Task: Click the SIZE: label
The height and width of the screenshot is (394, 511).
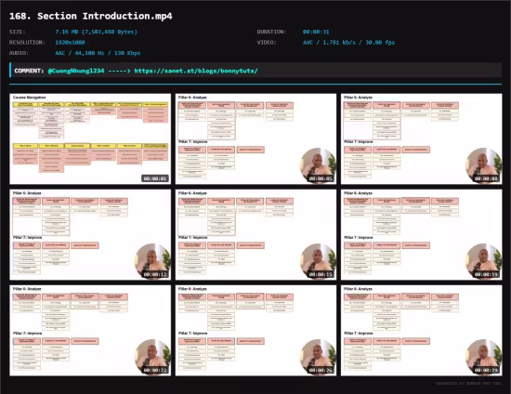Action: click(x=18, y=32)
